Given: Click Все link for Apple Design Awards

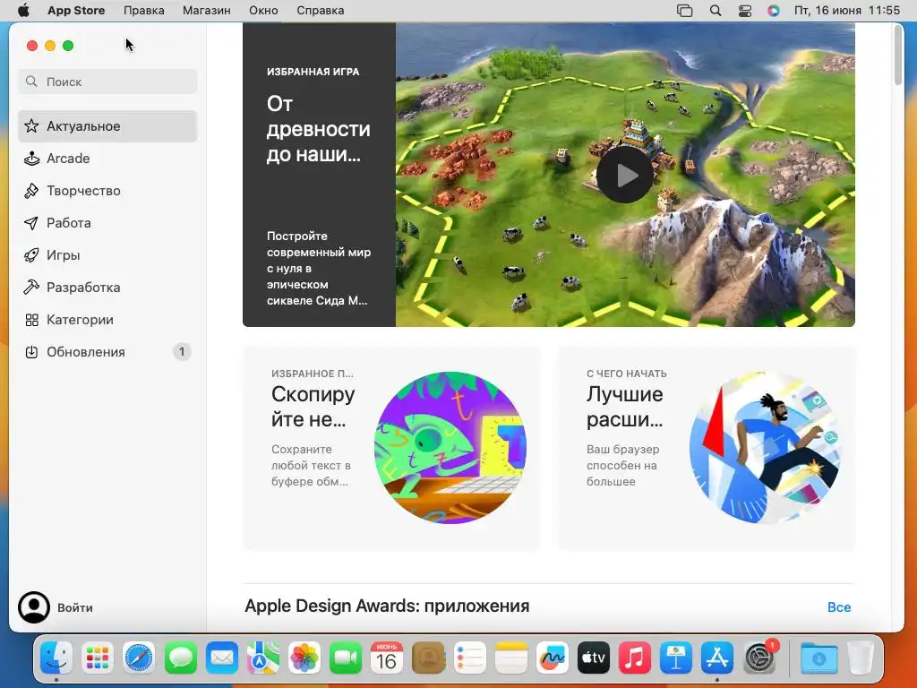Looking at the screenshot, I should point(838,607).
